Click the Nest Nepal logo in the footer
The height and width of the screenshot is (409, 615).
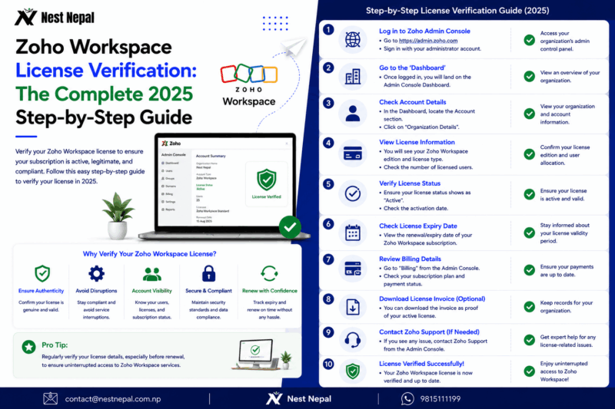pos(298,398)
